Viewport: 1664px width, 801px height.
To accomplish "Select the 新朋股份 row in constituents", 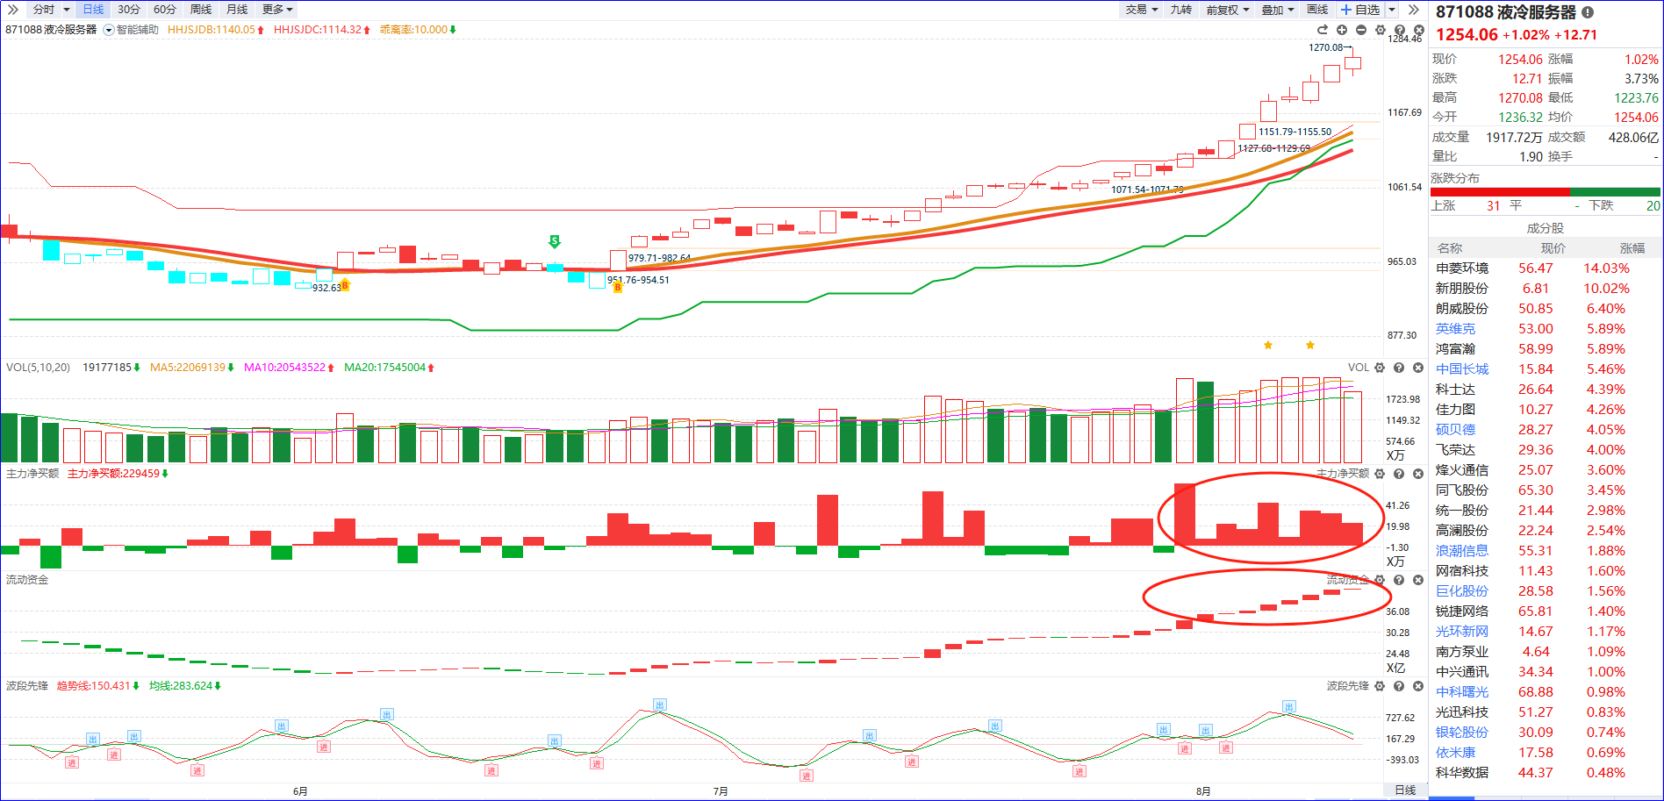I will pyautogui.click(x=1546, y=289).
